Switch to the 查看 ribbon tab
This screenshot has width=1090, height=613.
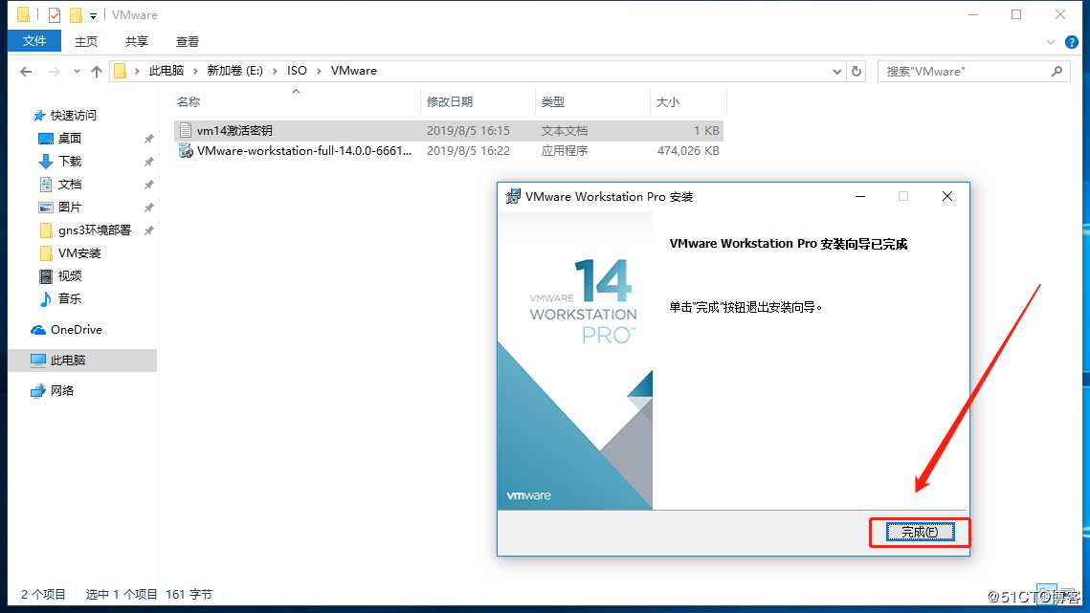(187, 42)
